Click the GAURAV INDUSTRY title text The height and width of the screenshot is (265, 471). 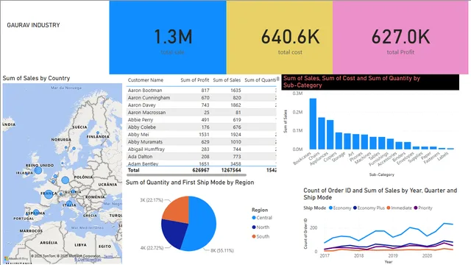33,25
